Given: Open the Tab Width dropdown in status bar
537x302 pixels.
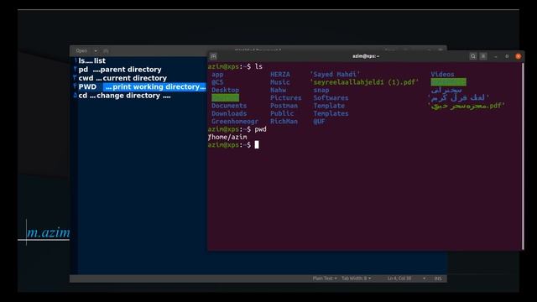Looking at the screenshot, I should 356,279.
